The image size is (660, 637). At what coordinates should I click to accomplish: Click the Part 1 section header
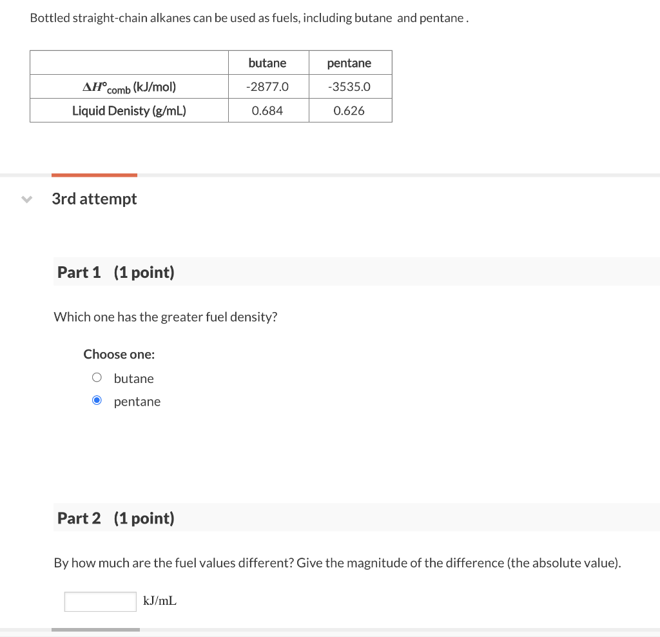point(356,271)
